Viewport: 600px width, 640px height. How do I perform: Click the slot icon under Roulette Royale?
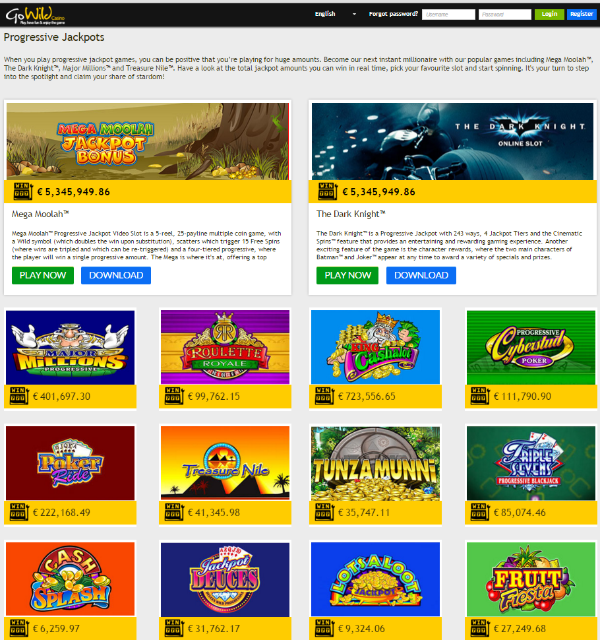point(174,395)
